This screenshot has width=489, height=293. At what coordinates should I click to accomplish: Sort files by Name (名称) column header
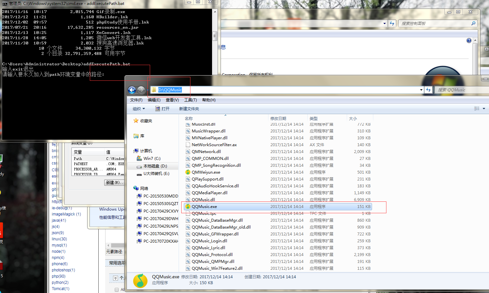225,118
